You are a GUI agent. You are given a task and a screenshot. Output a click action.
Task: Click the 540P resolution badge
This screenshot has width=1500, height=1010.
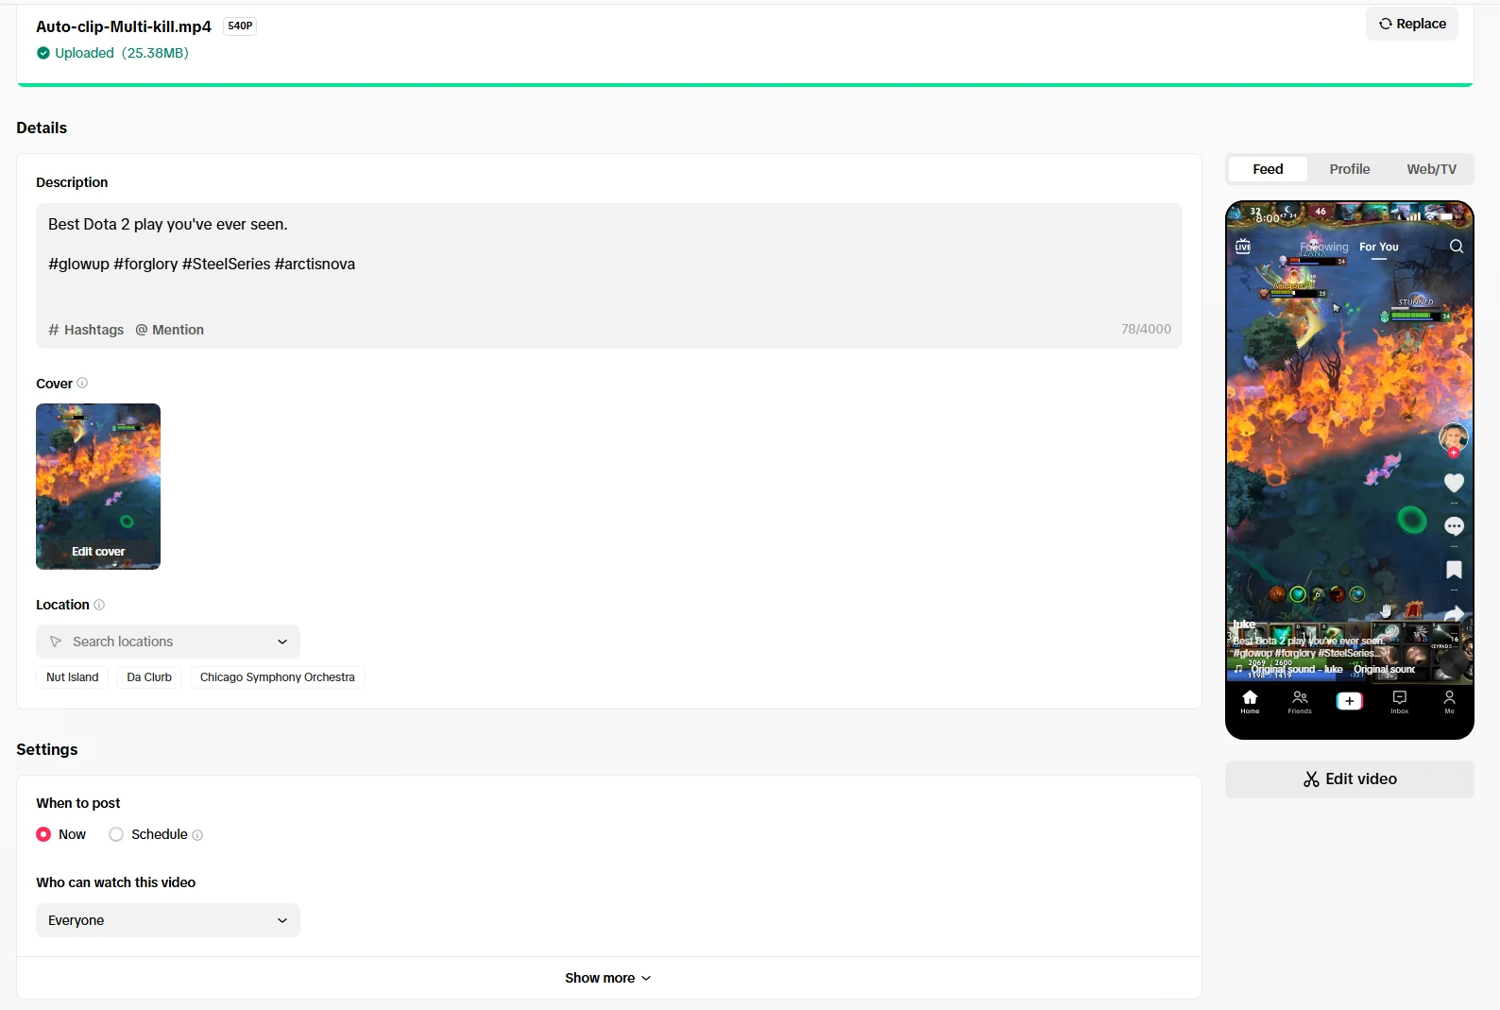tap(240, 26)
